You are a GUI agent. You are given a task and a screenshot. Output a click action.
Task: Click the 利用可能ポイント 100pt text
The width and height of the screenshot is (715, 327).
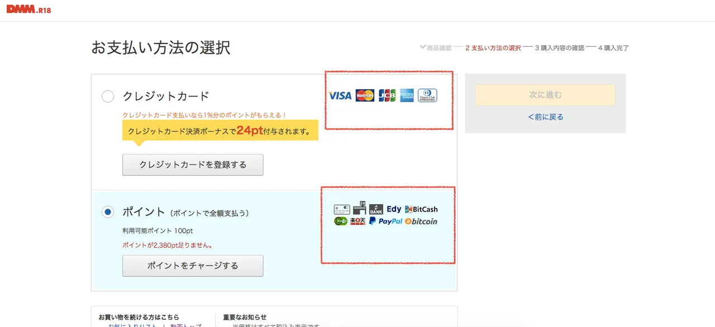[158, 230]
